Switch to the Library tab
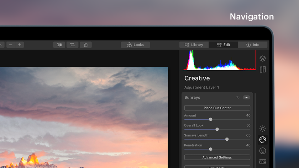Image resolution: width=299 pixels, height=168 pixels. click(194, 45)
